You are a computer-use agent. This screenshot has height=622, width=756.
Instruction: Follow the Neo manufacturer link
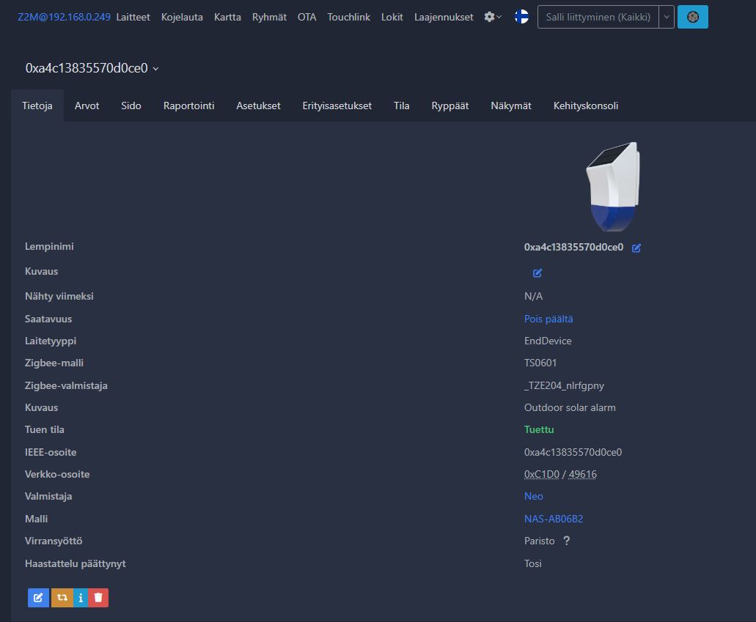coord(533,496)
